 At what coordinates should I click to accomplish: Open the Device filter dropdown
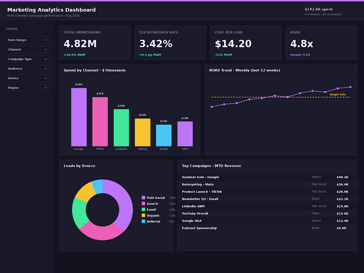pos(27,78)
